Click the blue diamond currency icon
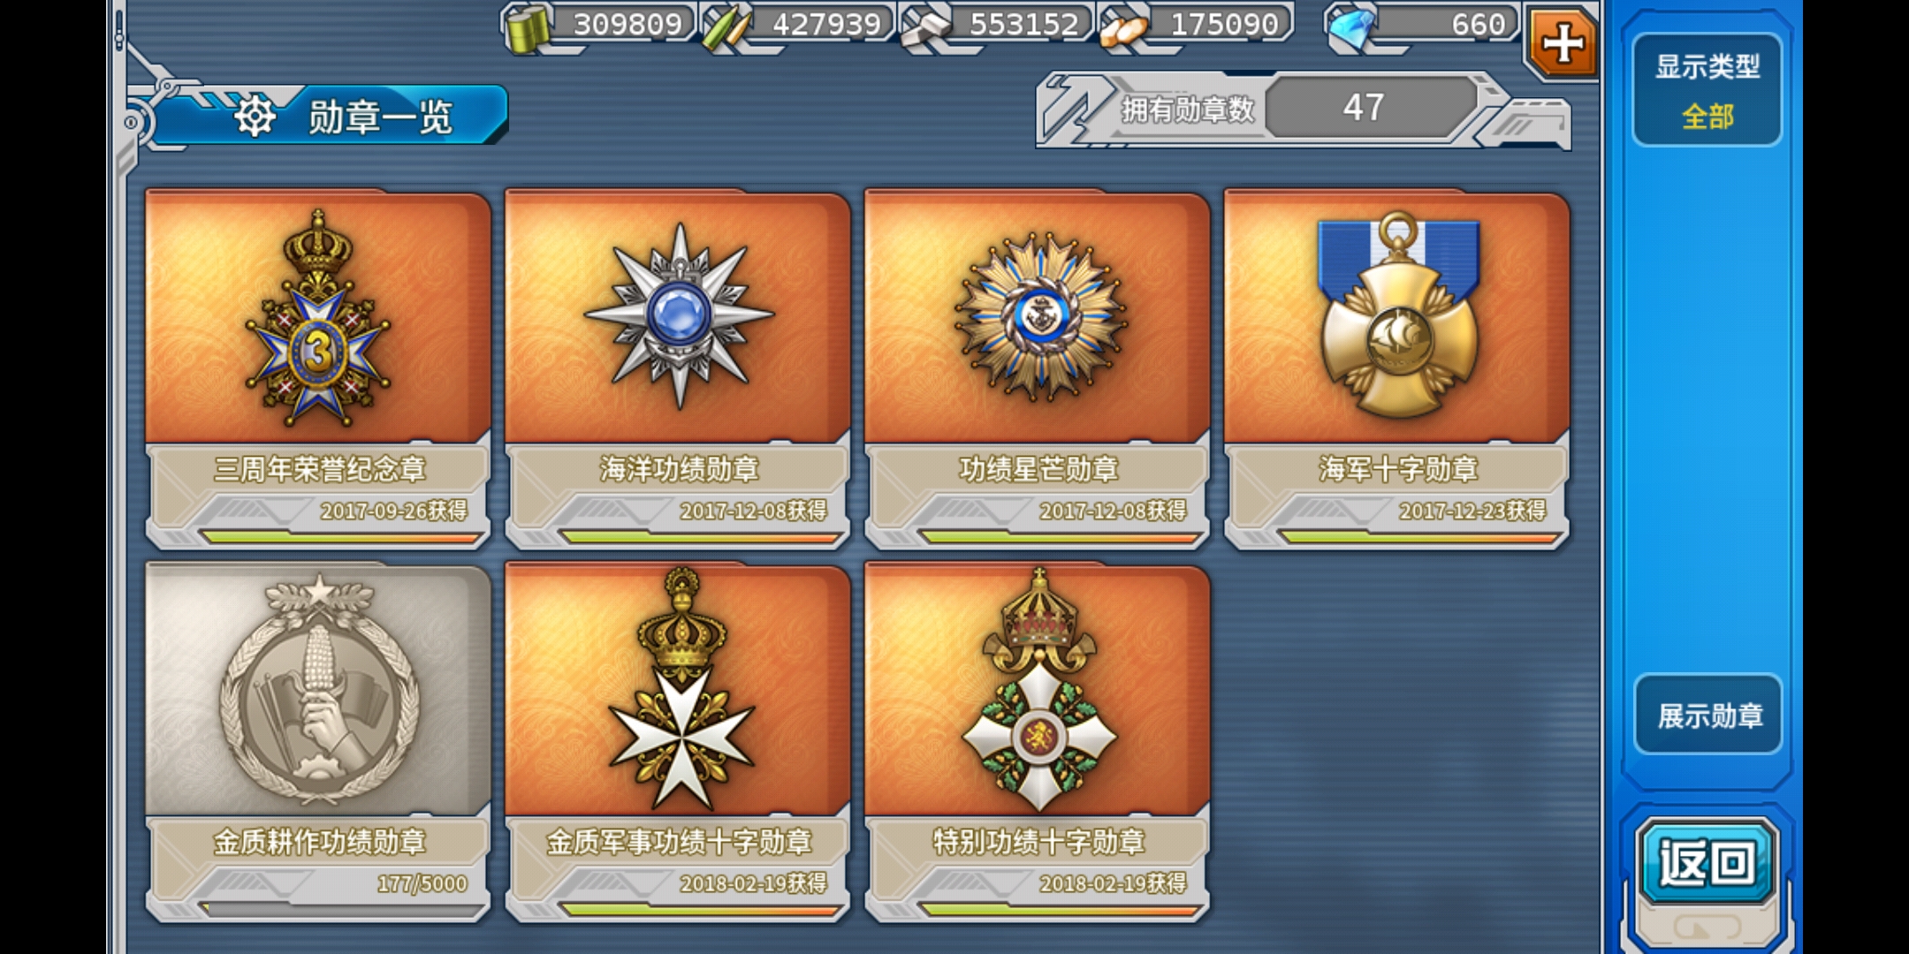Screen dimensions: 1909x954 coord(1352,26)
